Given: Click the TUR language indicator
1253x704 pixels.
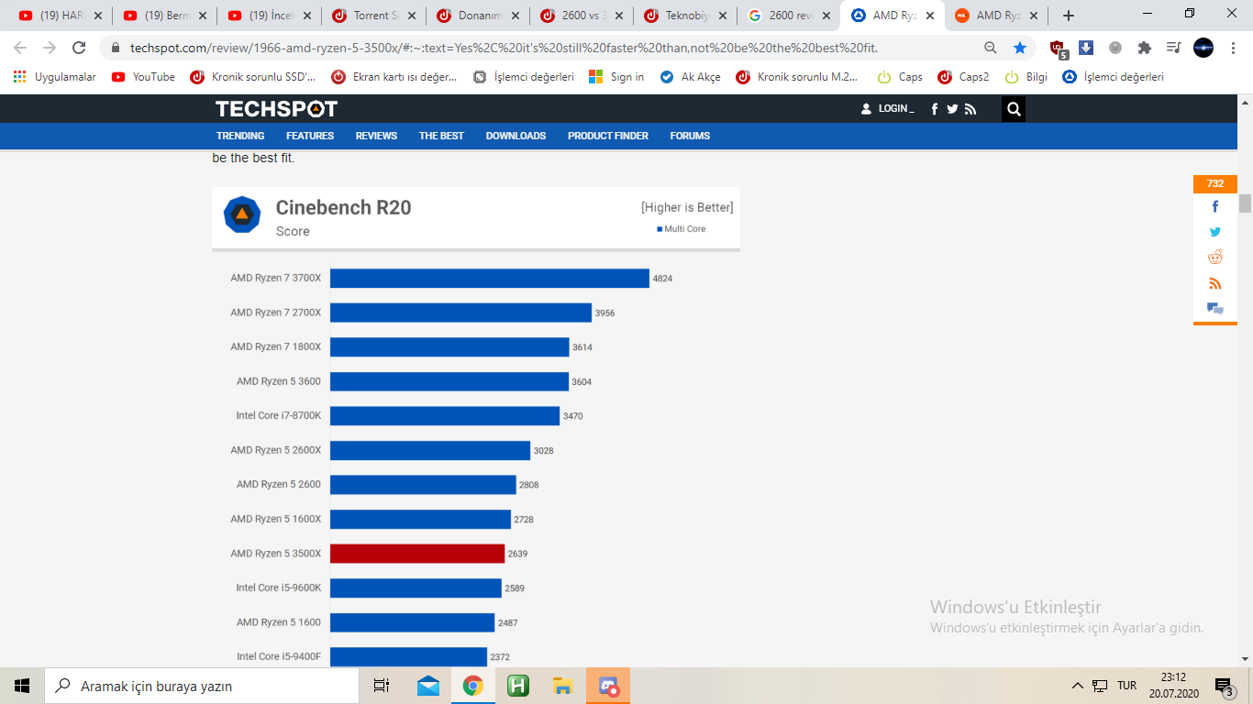Looking at the screenshot, I should [1127, 686].
